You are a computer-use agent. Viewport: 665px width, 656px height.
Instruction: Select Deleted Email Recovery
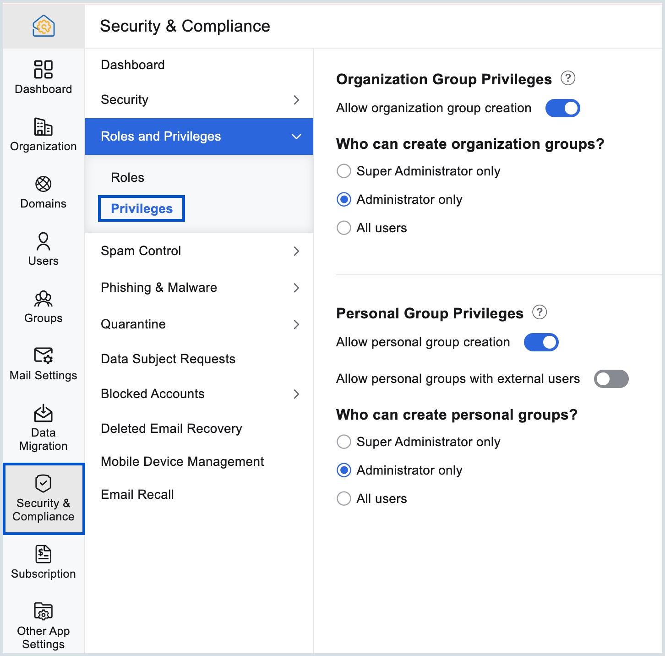click(x=171, y=428)
